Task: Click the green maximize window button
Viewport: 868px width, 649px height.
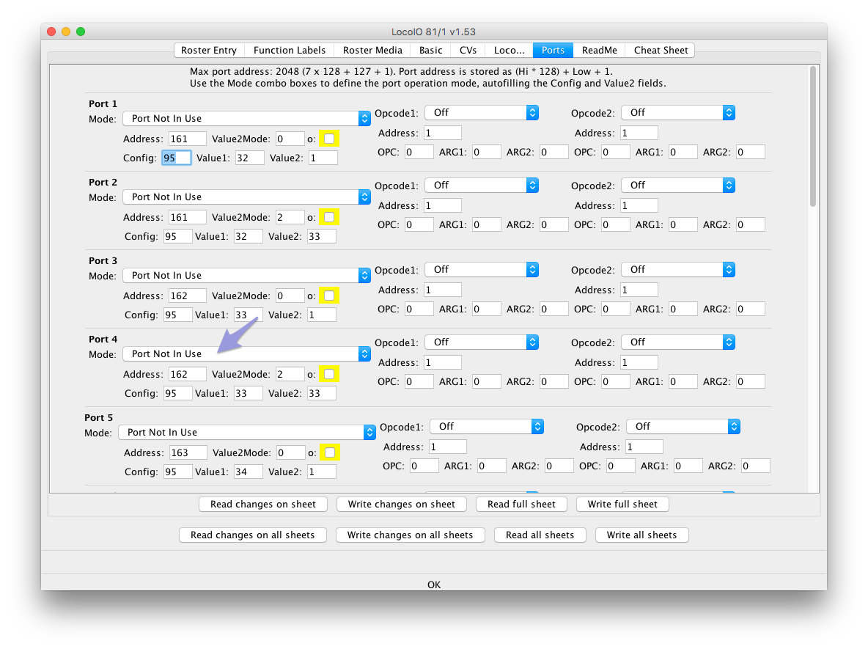Action: (x=81, y=32)
